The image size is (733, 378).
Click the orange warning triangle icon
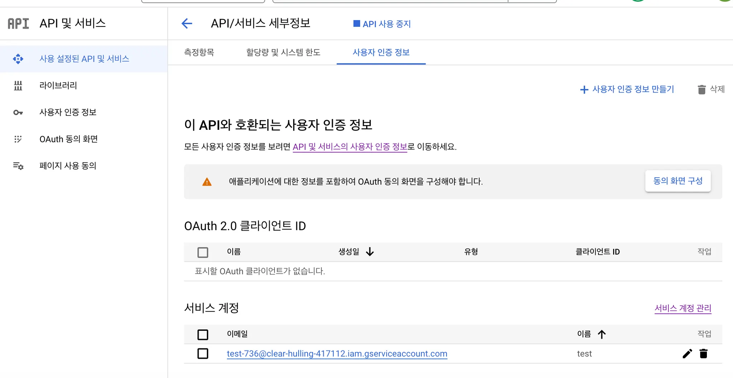click(207, 182)
